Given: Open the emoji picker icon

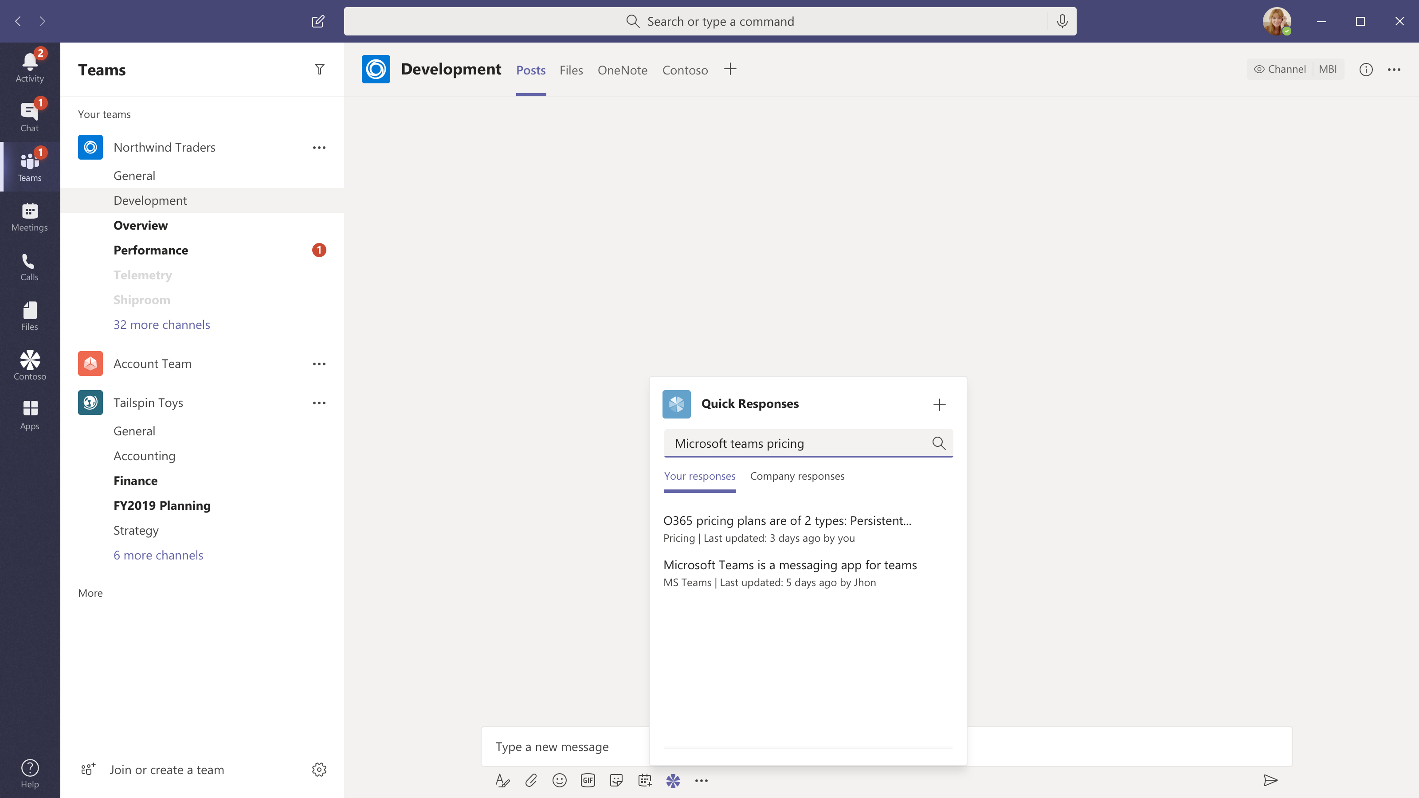Looking at the screenshot, I should pos(560,779).
